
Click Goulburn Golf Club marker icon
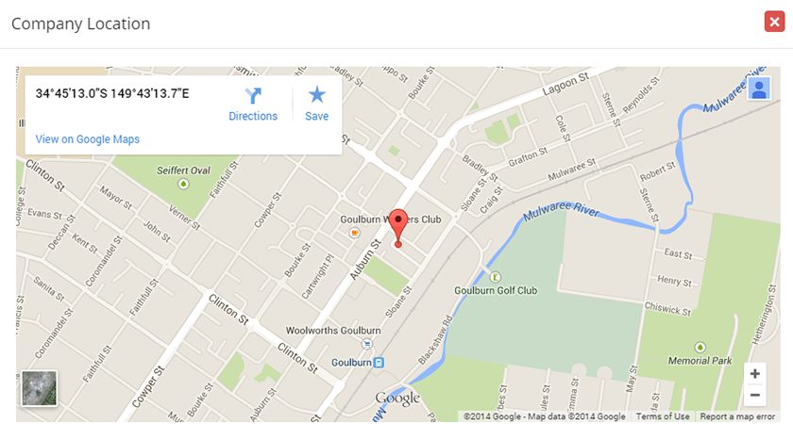(495, 277)
